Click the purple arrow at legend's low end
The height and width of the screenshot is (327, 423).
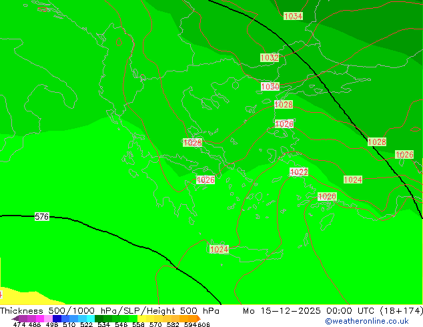pyautogui.click(x=15, y=319)
